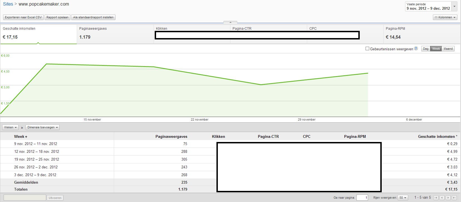Click the 305 page views value
The height and width of the screenshot is (202, 461).
(184, 159)
